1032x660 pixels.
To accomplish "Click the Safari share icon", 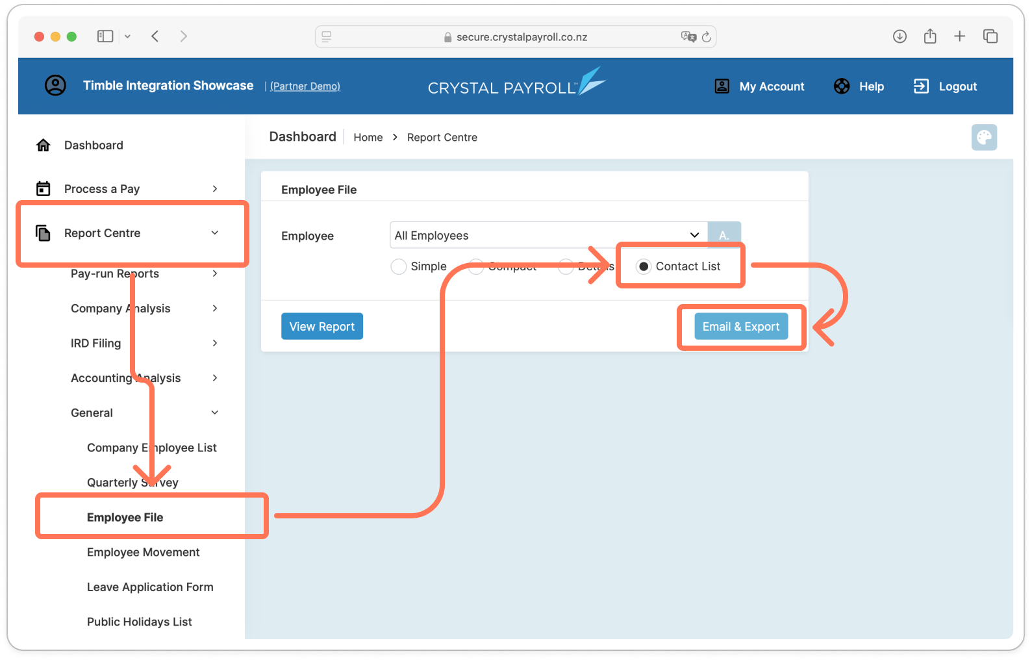I will pos(930,36).
